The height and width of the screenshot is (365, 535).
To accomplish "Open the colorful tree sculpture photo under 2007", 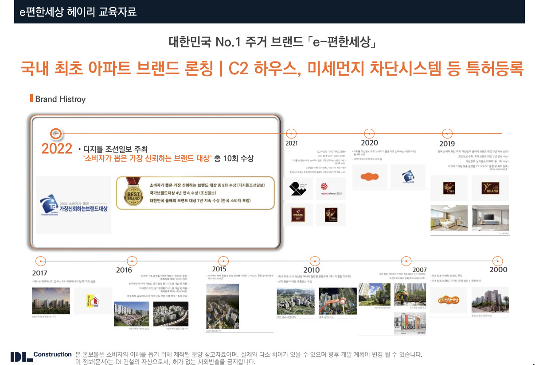I will (x=410, y=294).
